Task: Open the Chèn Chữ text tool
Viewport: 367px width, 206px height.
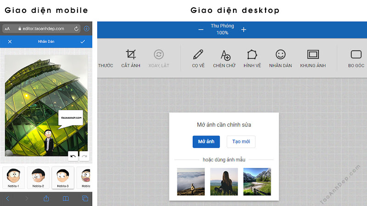Action: click(x=224, y=59)
